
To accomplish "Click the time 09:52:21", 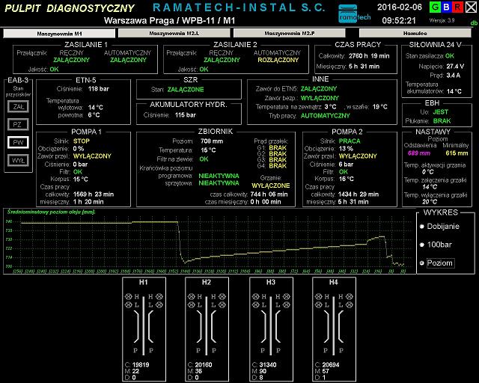I will click(399, 20).
